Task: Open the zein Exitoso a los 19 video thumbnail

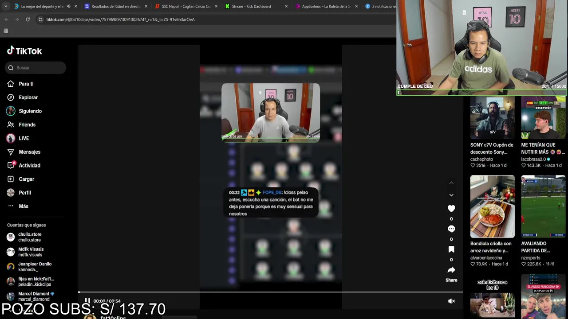Action: point(492,296)
